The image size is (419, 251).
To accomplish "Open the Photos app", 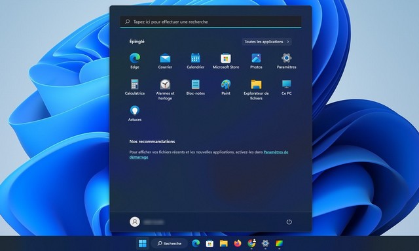I will [256, 61].
